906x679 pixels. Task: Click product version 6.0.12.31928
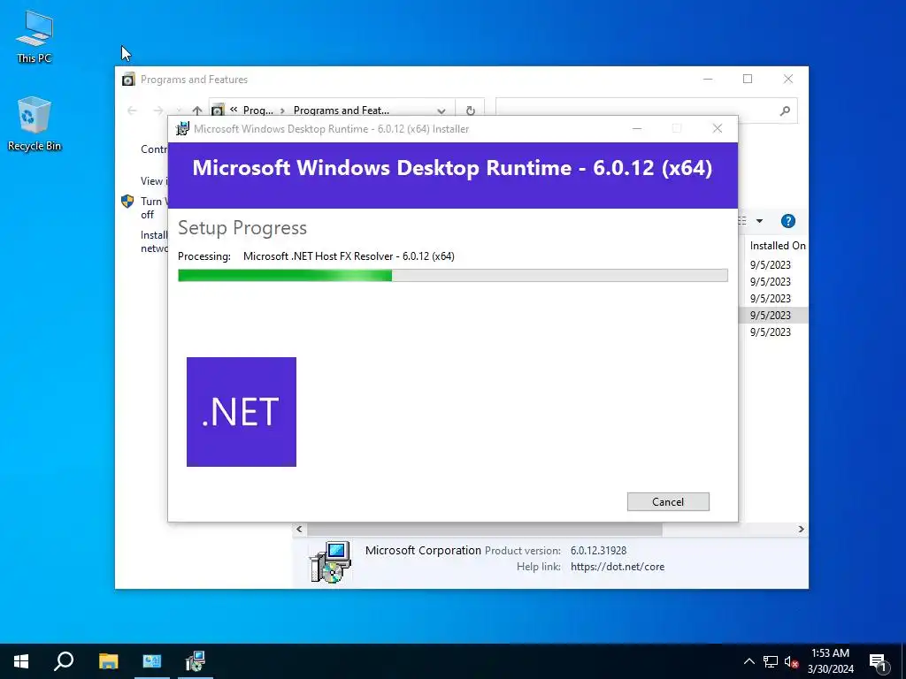click(598, 550)
